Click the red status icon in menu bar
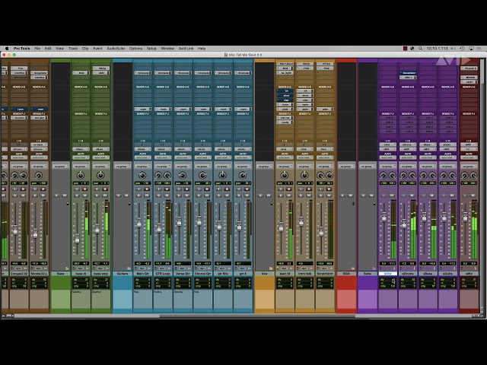Image resolution: width=487 pixels, height=365 pixels. (405, 49)
